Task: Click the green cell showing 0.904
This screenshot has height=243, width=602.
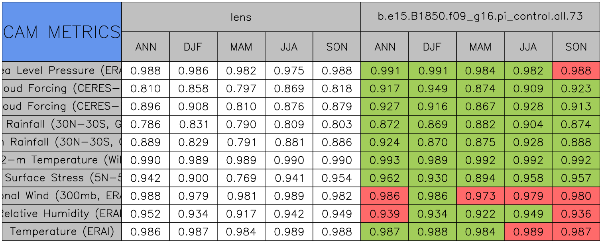Action: 528,124
